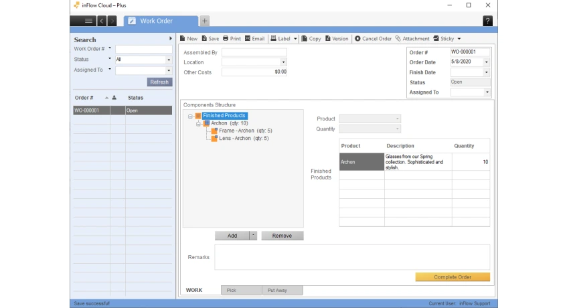Collapse the Search panel arrow
Viewport: 567px width, 308px height.
170,38
